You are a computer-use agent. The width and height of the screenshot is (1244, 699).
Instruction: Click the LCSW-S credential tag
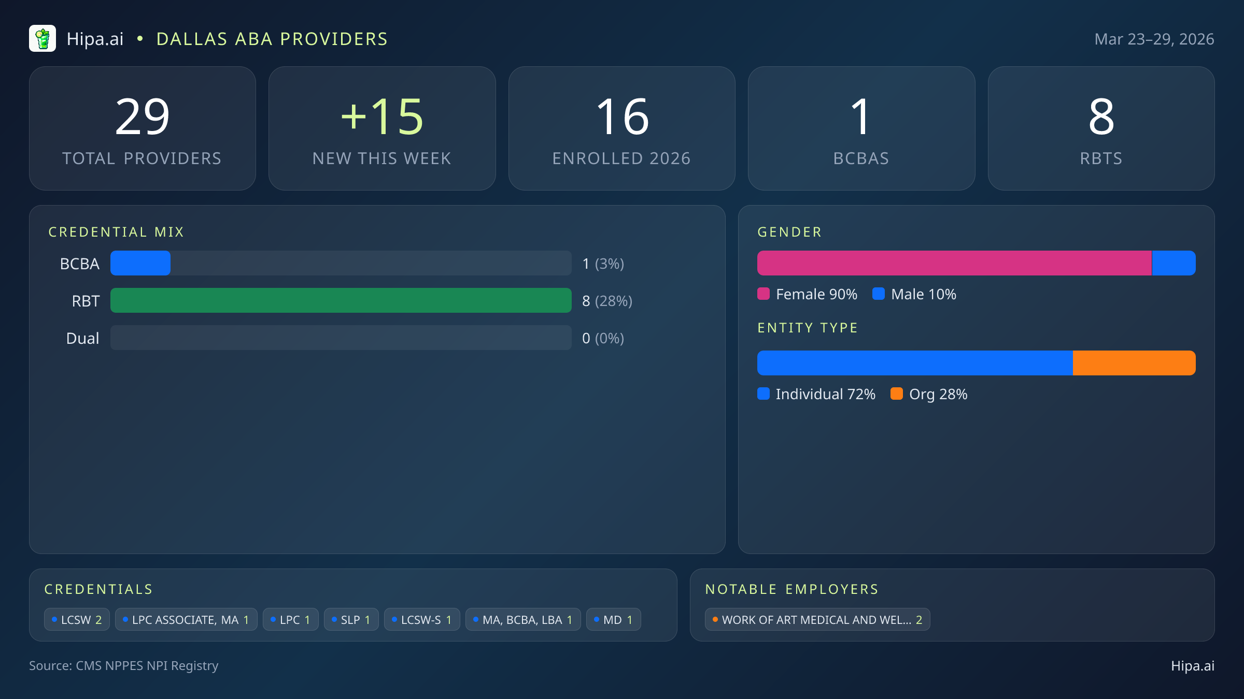(422, 620)
